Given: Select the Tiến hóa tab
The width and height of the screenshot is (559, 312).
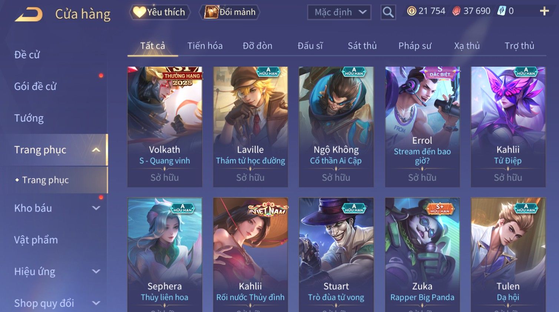Looking at the screenshot, I should [205, 46].
